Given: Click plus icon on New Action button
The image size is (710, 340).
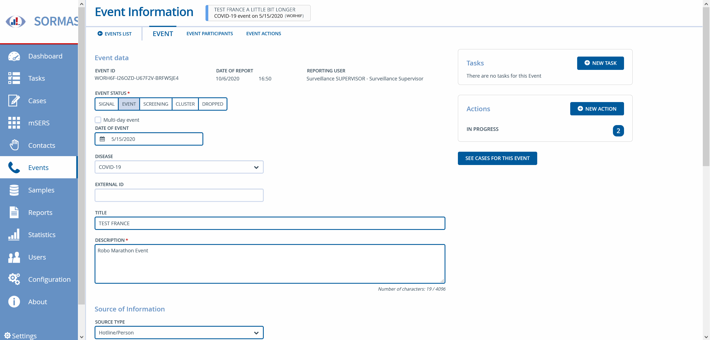Looking at the screenshot, I should [x=580, y=109].
